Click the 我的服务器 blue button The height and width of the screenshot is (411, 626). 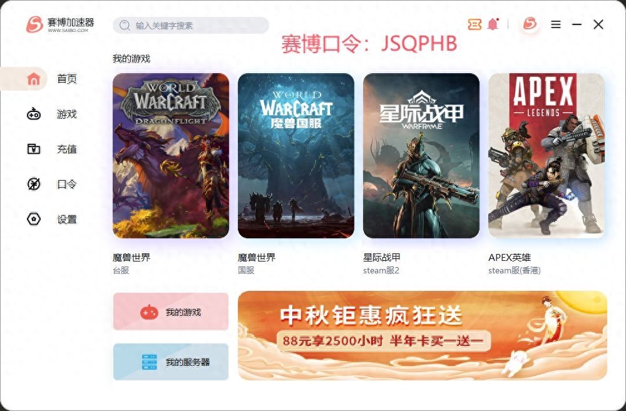171,362
